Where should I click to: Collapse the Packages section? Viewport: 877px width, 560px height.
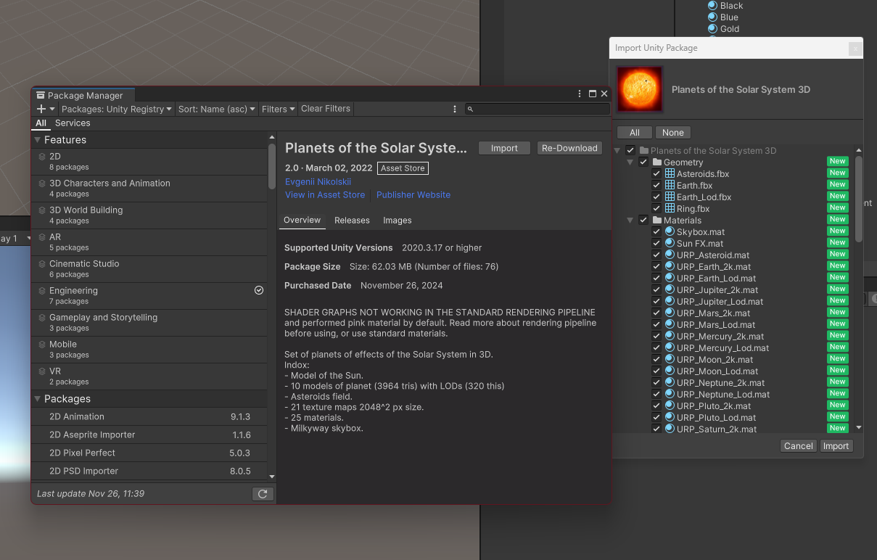click(x=38, y=399)
